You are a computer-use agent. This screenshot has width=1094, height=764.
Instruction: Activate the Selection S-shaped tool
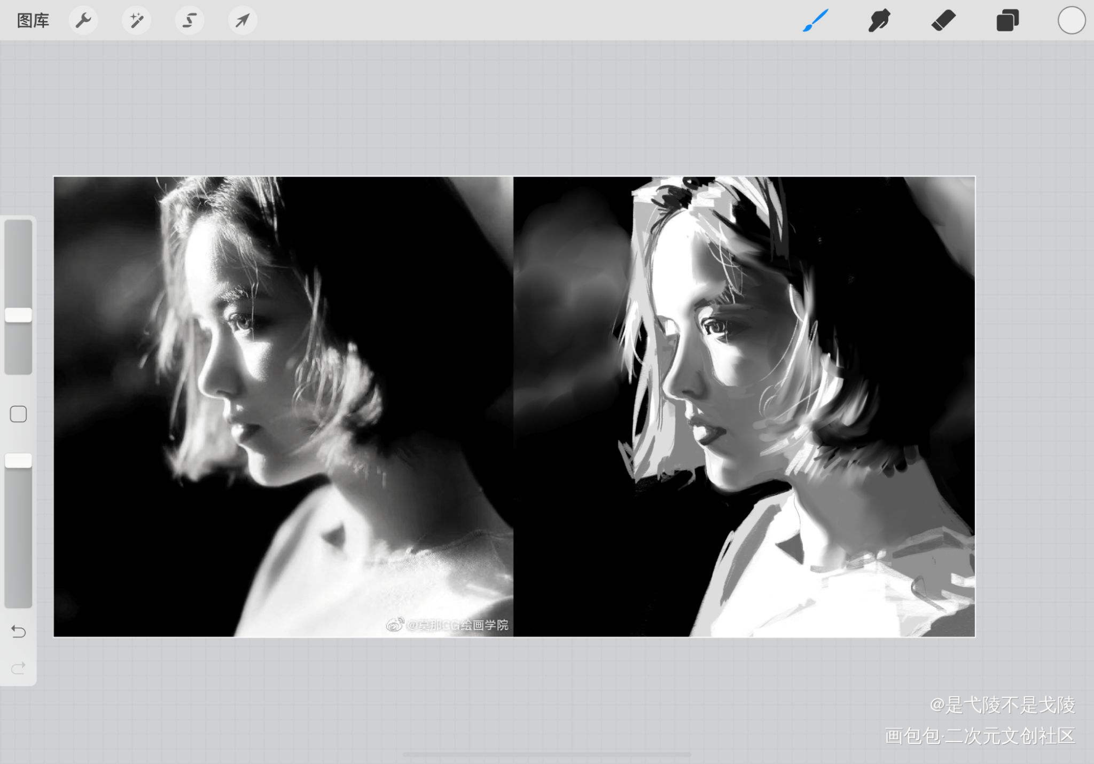click(189, 21)
